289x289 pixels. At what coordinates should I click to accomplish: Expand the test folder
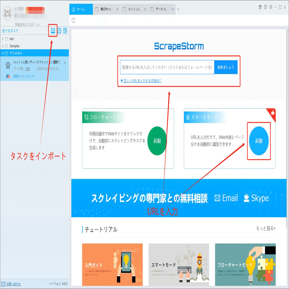tap(3, 39)
